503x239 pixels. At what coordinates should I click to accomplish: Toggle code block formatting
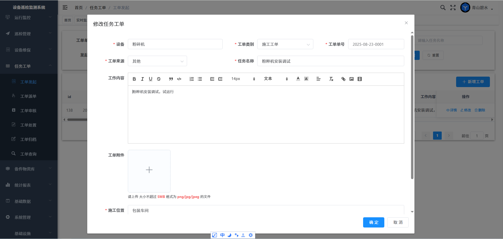click(x=179, y=79)
